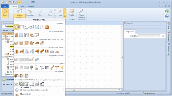Insert a window from openings row

pyautogui.click(x=21, y=35)
